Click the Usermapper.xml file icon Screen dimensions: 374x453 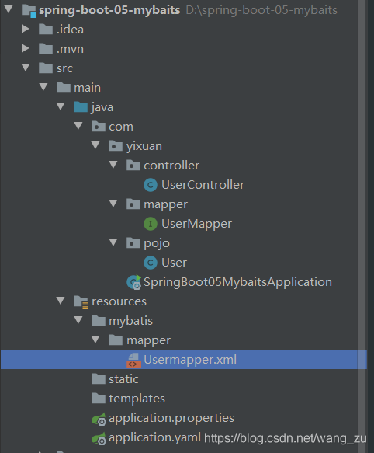click(x=133, y=360)
